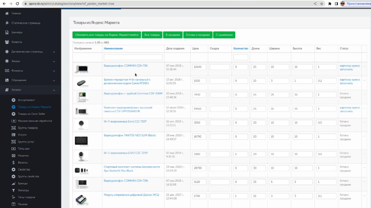Open Товары из Ozon Seller menu item
The height and width of the screenshot is (208, 371).
click(x=31, y=114)
